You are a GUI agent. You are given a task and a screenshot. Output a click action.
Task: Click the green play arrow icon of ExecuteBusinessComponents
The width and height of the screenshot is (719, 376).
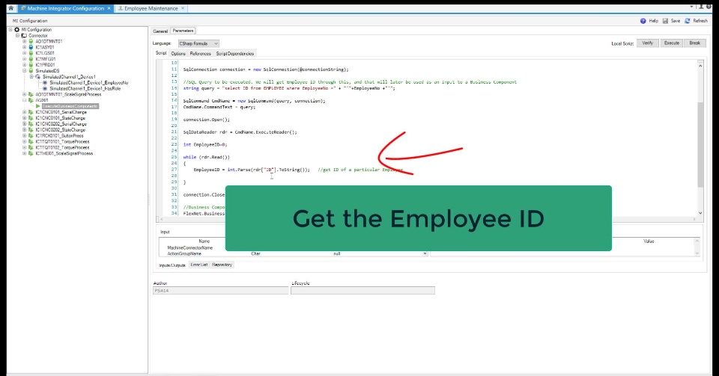click(38, 106)
